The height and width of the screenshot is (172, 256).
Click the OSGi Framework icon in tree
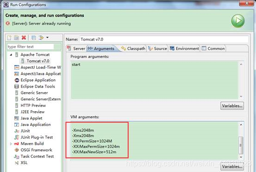click(x=17, y=150)
